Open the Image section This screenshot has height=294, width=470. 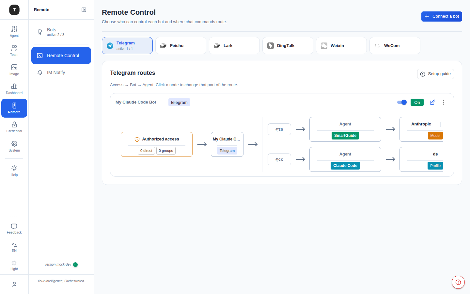[x=14, y=70]
